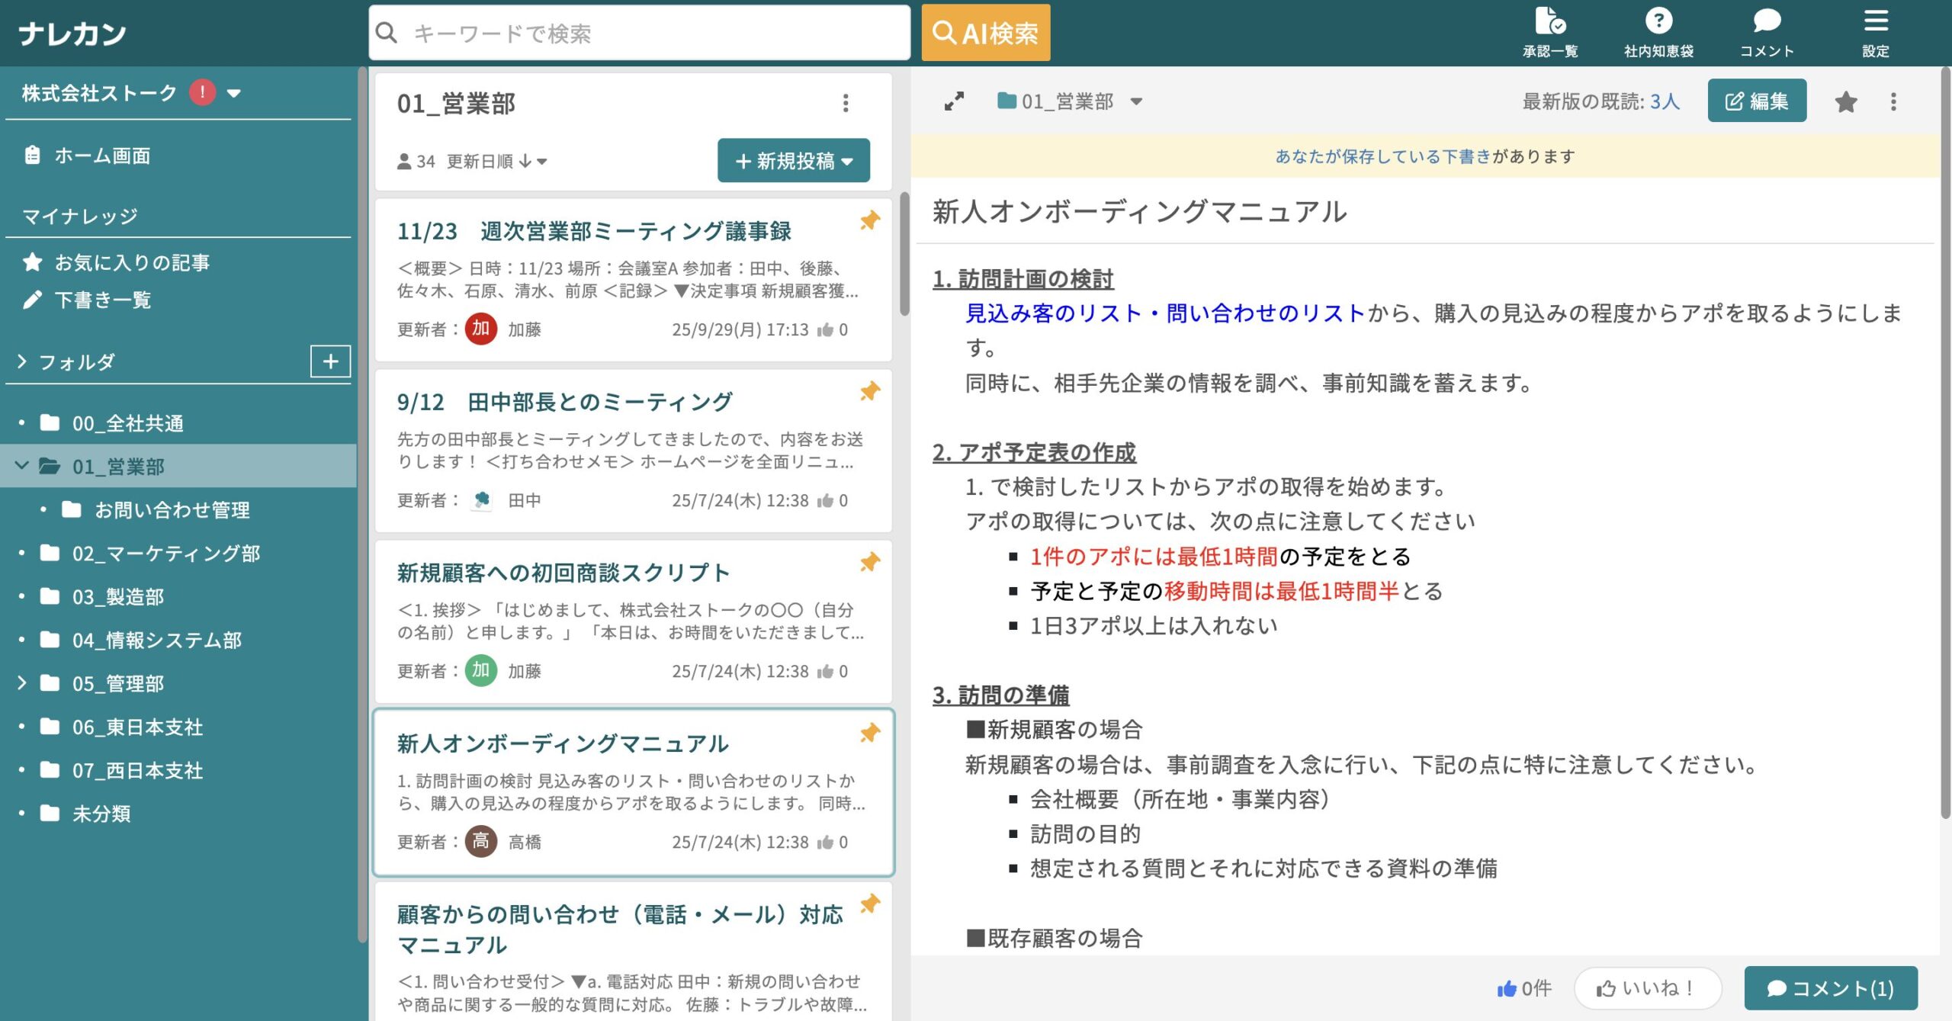Open the コメント speech bubble icon
This screenshot has width=1952, height=1021.
[1767, 32]
